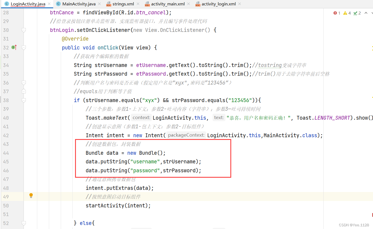Collapse the comment block fold at line 36
The height and width of the screenshot is (229, 373).
tap(24, 83)
